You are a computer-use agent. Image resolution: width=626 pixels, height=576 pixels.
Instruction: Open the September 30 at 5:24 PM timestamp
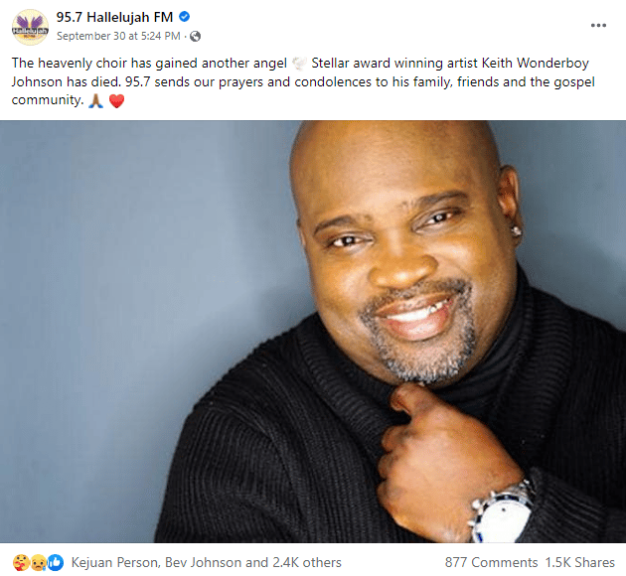pos(118,36)
